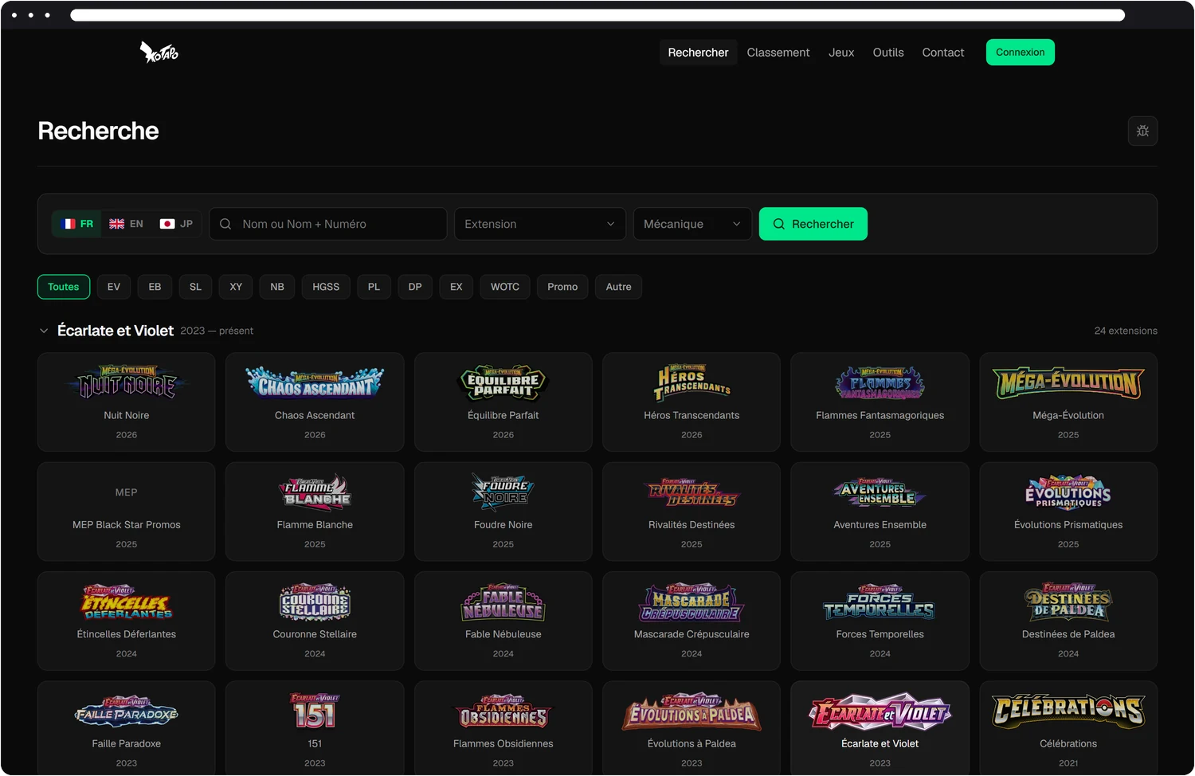Viewport: 1195px width, 776px height.
Task: Filter series by WOTC
Action: [505, 287]
